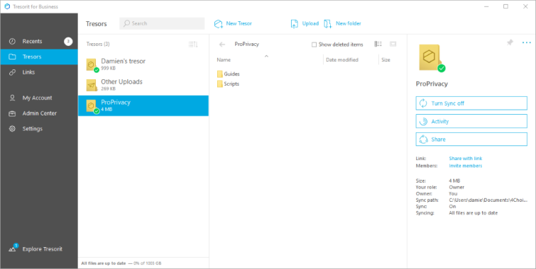Select the ProPrivacy tresor
The height and width of the screenshot is (269, 536).
[143, 105]
